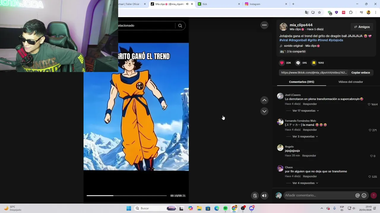Viewport: 380px width, 213px height.
Task: Open comments via the speech bubble icon
Action: coord(298,63)
